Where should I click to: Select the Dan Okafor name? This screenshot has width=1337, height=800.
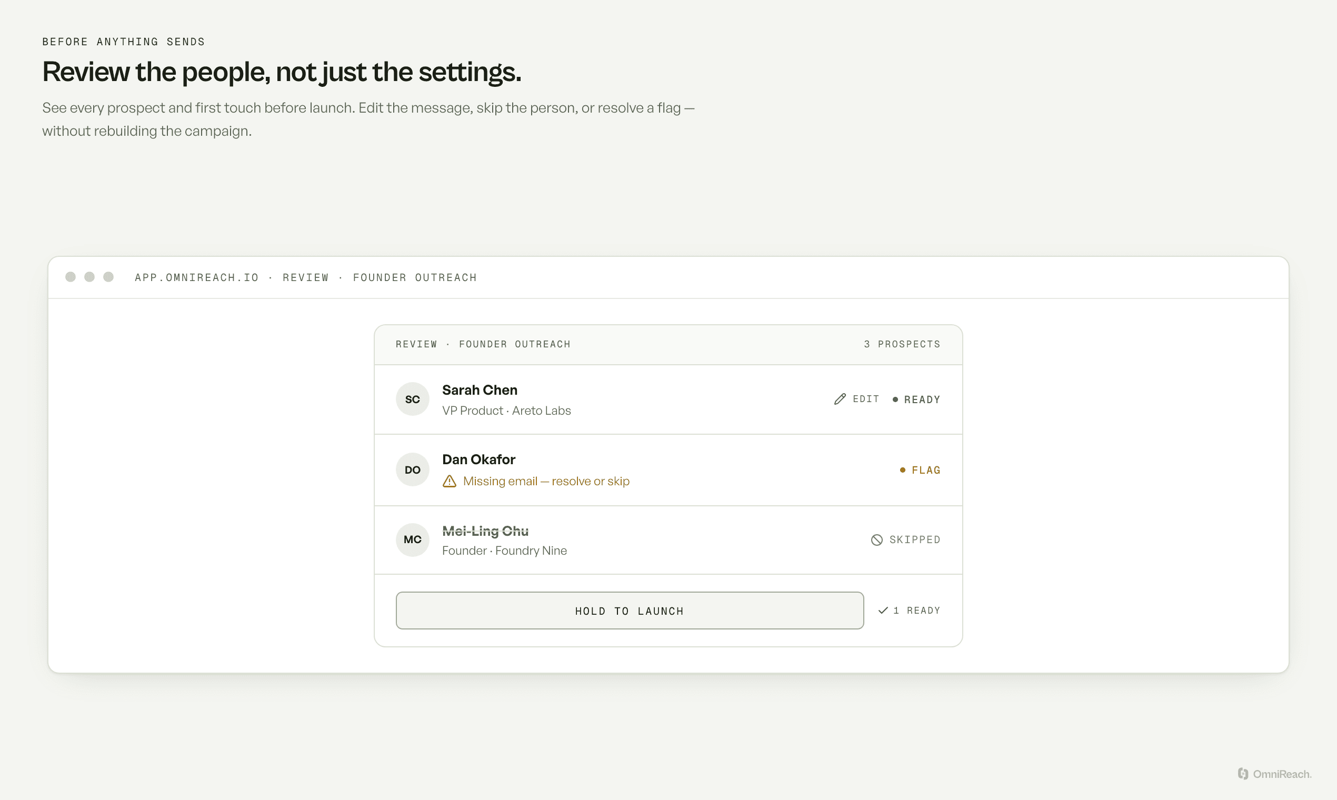click(478, 459)
